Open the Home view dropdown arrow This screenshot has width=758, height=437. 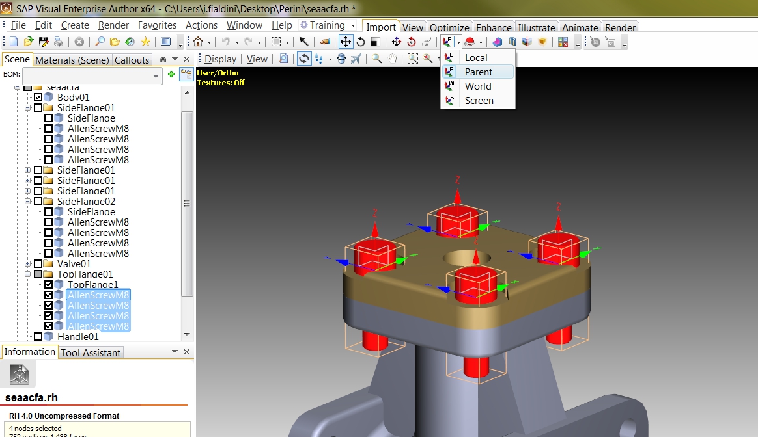point(209,42)
